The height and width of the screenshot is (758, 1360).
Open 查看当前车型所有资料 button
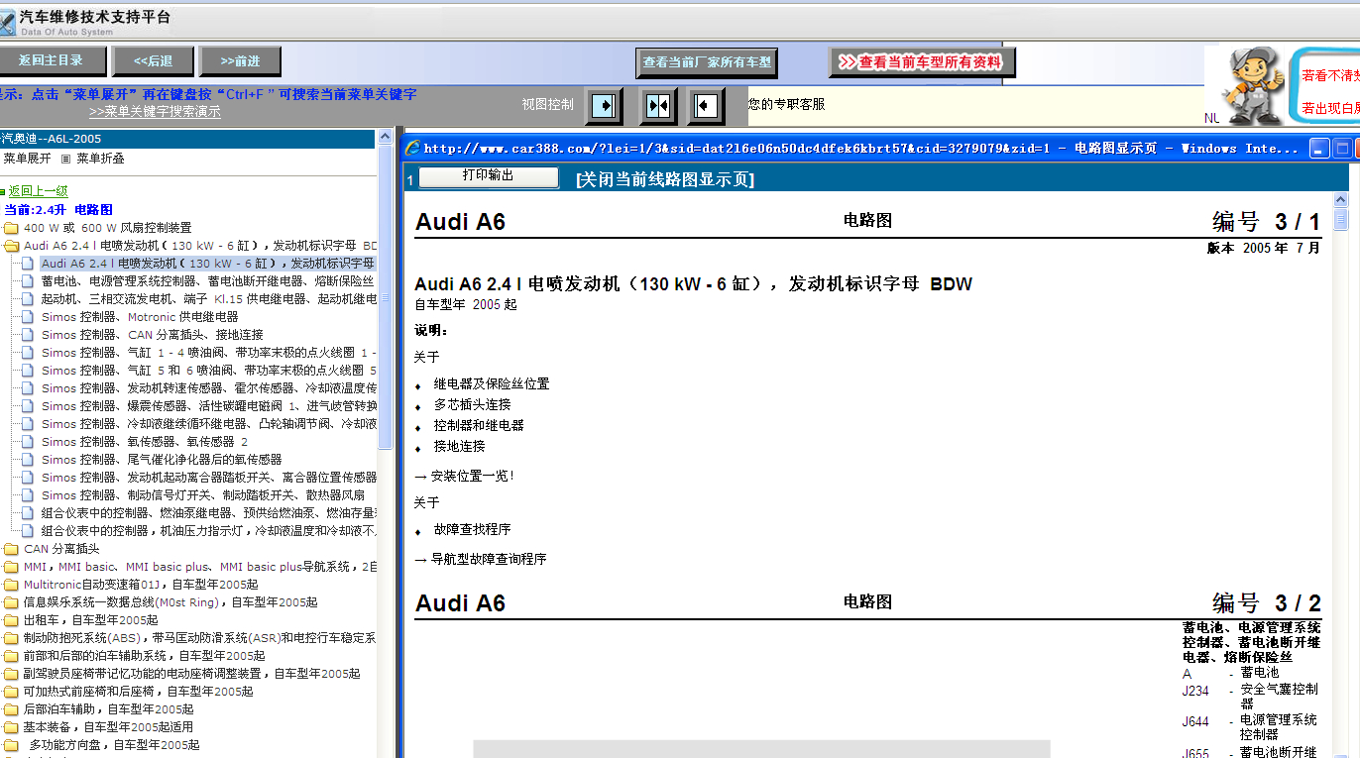tap(922, 62)
